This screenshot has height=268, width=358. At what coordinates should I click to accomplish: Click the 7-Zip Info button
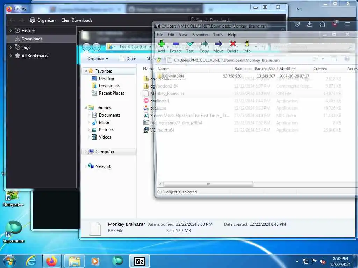247,47
